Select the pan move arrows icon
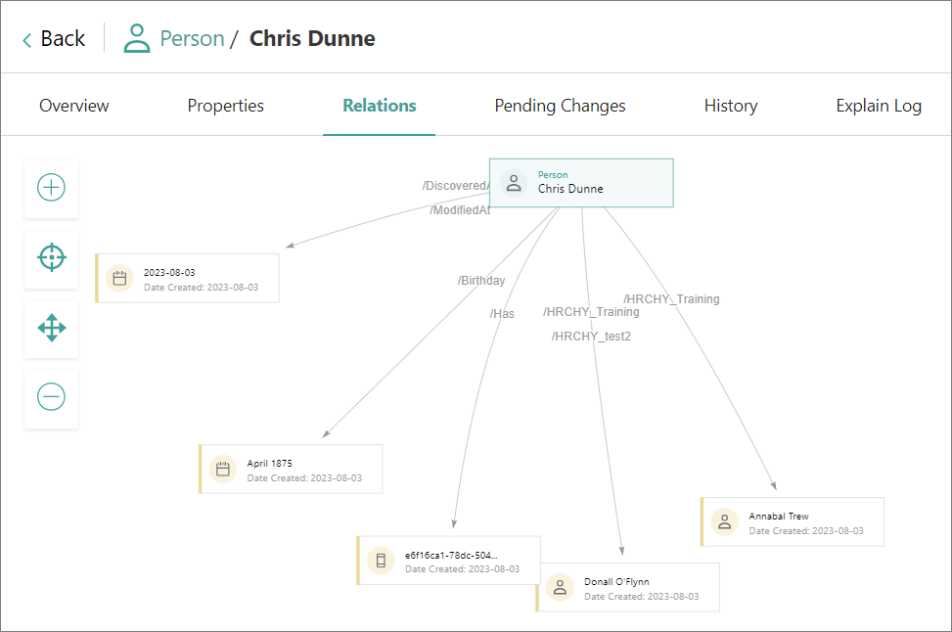Screen dimensions: 952x632 51,329
